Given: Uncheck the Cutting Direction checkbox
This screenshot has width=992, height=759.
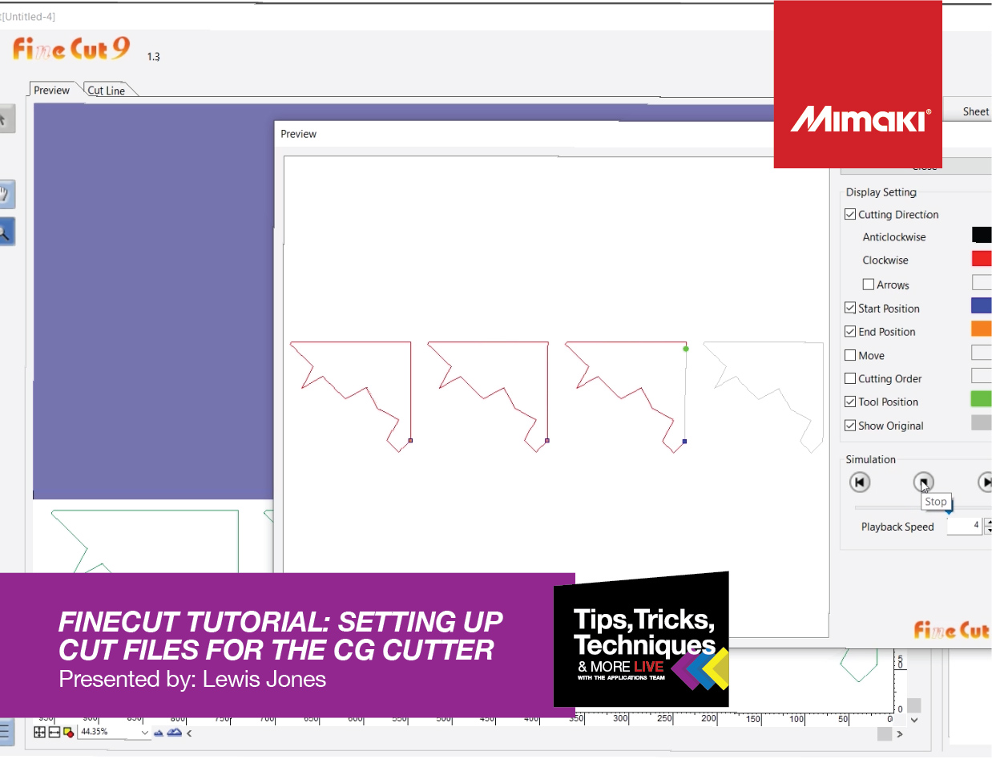Looking at the screenshot, I should coord(850,214).
